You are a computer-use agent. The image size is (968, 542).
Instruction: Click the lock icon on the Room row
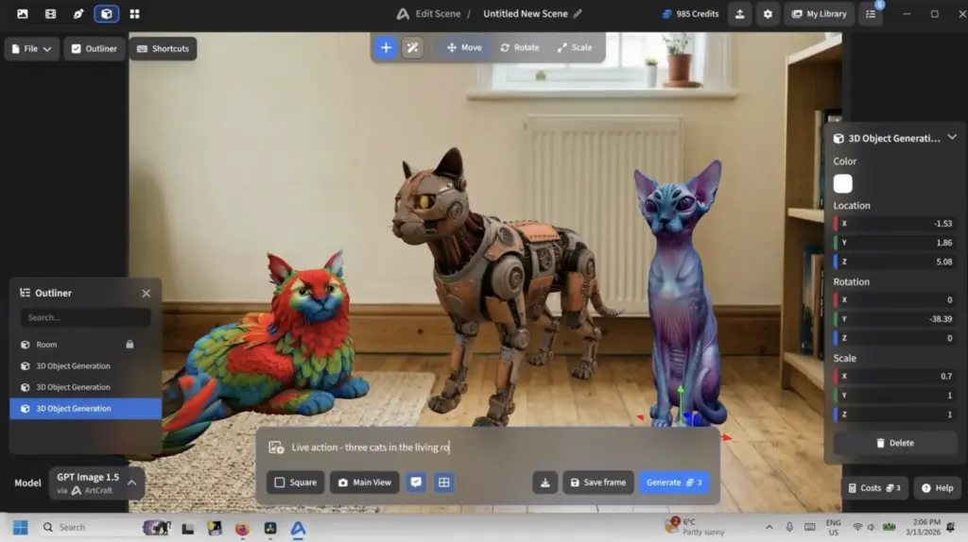[130, 344]
